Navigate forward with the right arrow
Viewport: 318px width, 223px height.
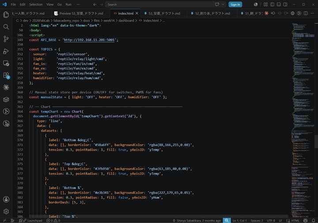pos(102,4)
